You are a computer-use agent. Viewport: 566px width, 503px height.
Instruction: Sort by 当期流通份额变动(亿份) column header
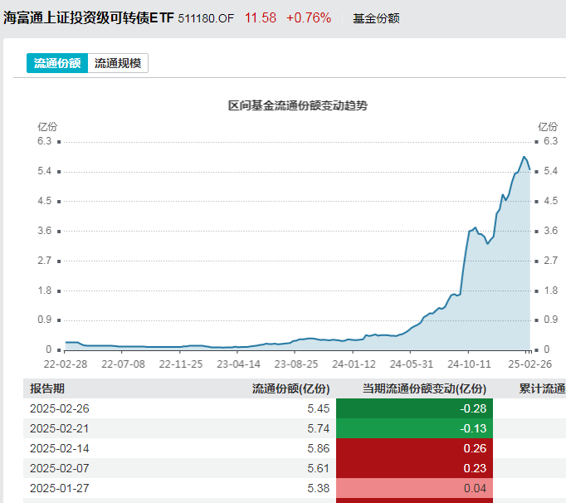[x=425, y=388]
